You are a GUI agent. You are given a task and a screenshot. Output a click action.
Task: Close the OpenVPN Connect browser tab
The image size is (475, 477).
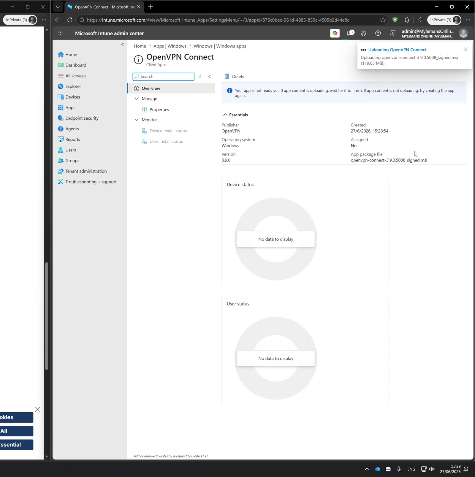click(x=139, y=7)
